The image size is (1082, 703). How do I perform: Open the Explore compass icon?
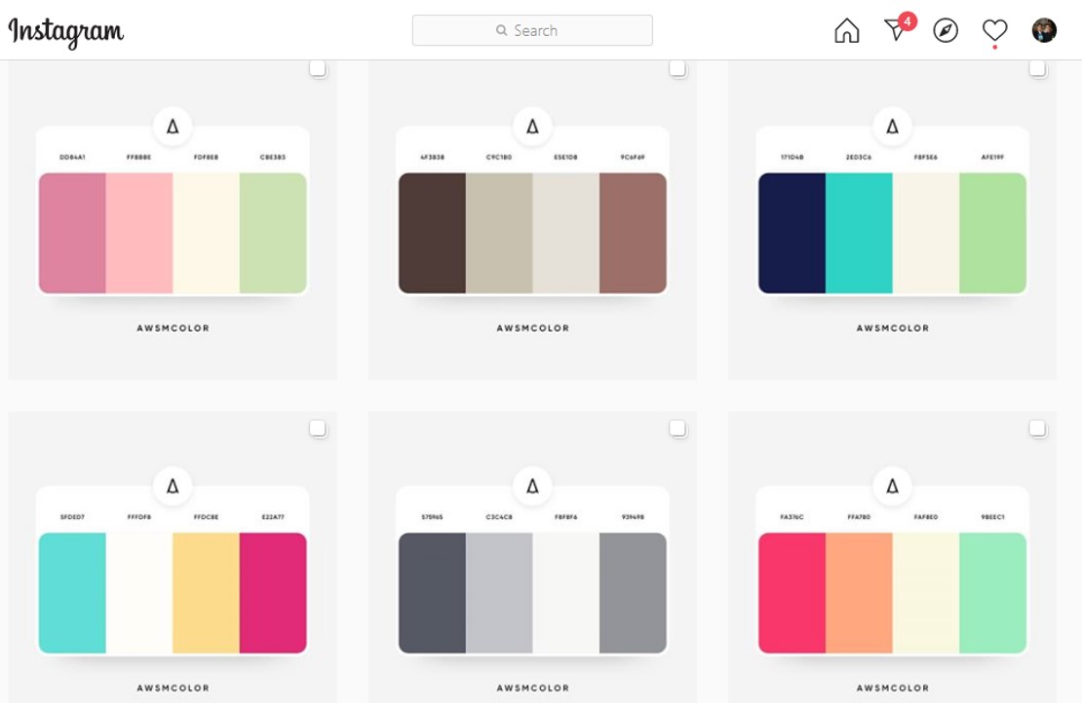[x=946, y=30]
